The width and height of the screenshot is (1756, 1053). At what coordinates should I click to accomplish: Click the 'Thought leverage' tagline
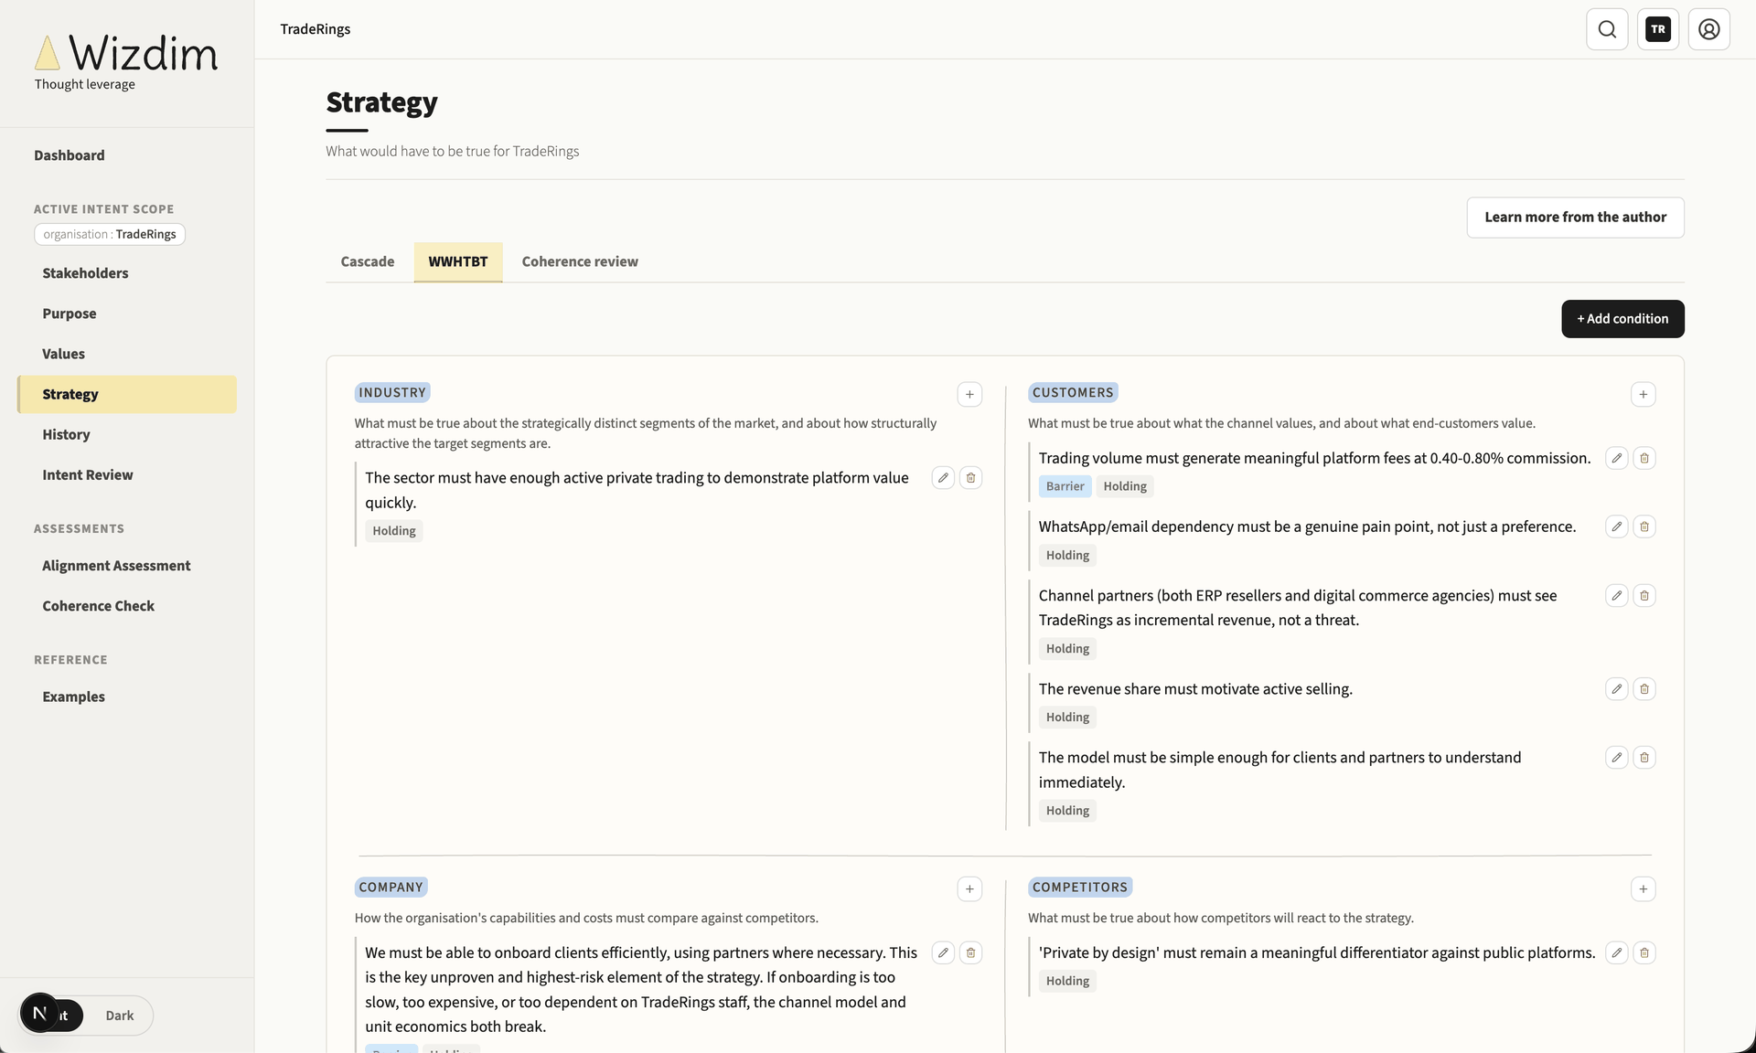click(85, 84)
